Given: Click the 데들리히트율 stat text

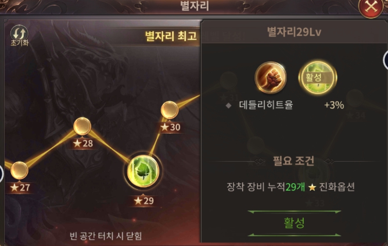Looking at the screenshot, I should click(266, 105).
